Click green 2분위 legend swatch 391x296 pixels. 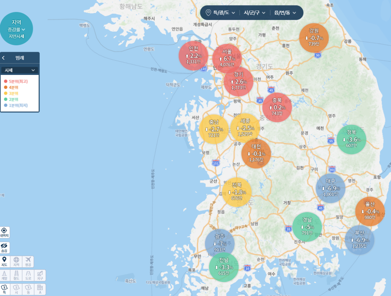pos(6,99)
